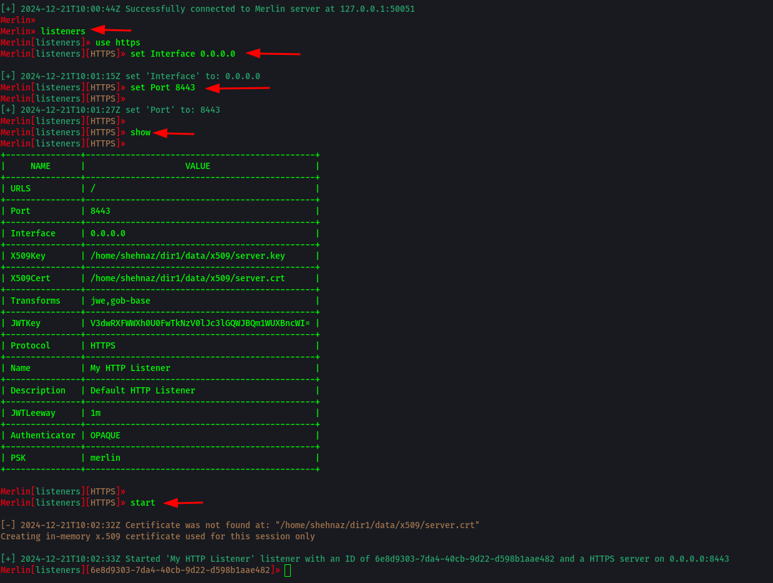Click the 8443 value in Port table row
Screen dimensions: 773x583
pyautogui.click(x=100, y=211)
